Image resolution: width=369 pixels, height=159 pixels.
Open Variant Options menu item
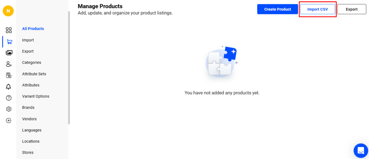35,96
